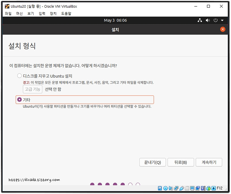Select the 기타 radio button
Image resolution: width=231 pixels, height=194 pixels.
point(20,100)
